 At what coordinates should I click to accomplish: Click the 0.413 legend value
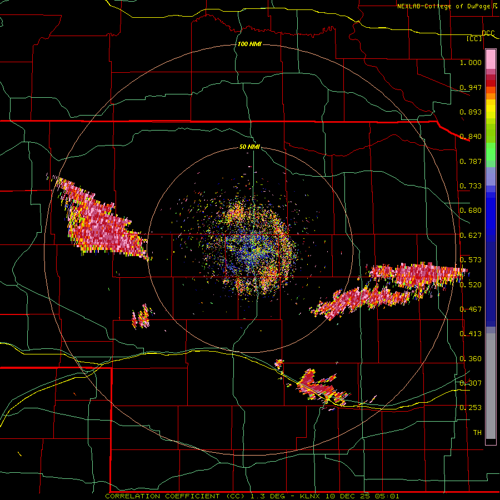[471, 334]
